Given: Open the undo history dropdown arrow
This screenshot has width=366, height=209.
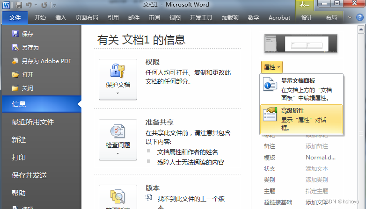Looking at the screenshot, I should point(36,5).
